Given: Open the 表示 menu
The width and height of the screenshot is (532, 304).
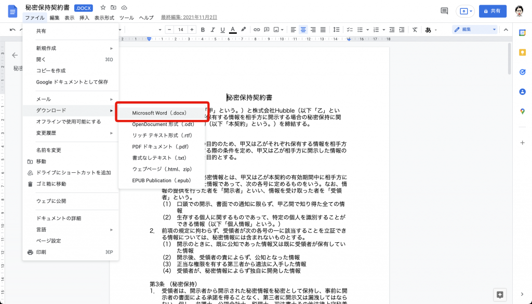Looking at the screenshot, I should [69, 18].
